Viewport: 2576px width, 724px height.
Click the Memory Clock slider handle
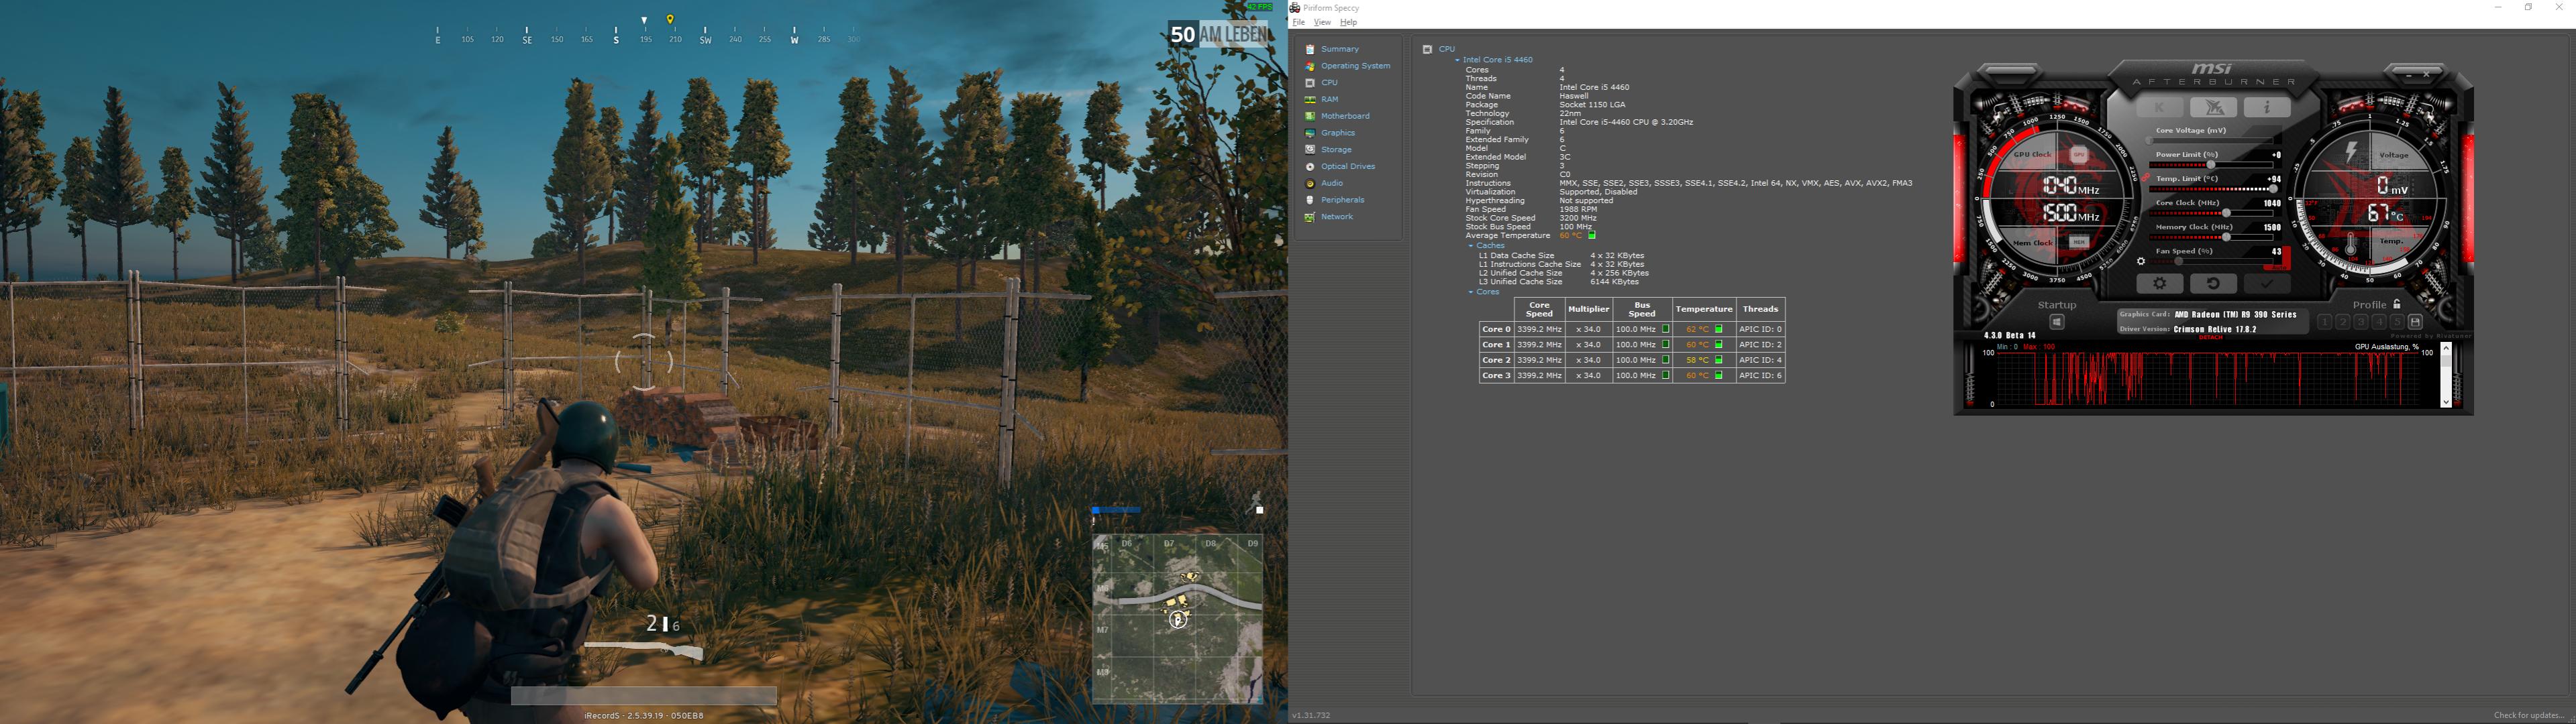(x=2226, y=237)
